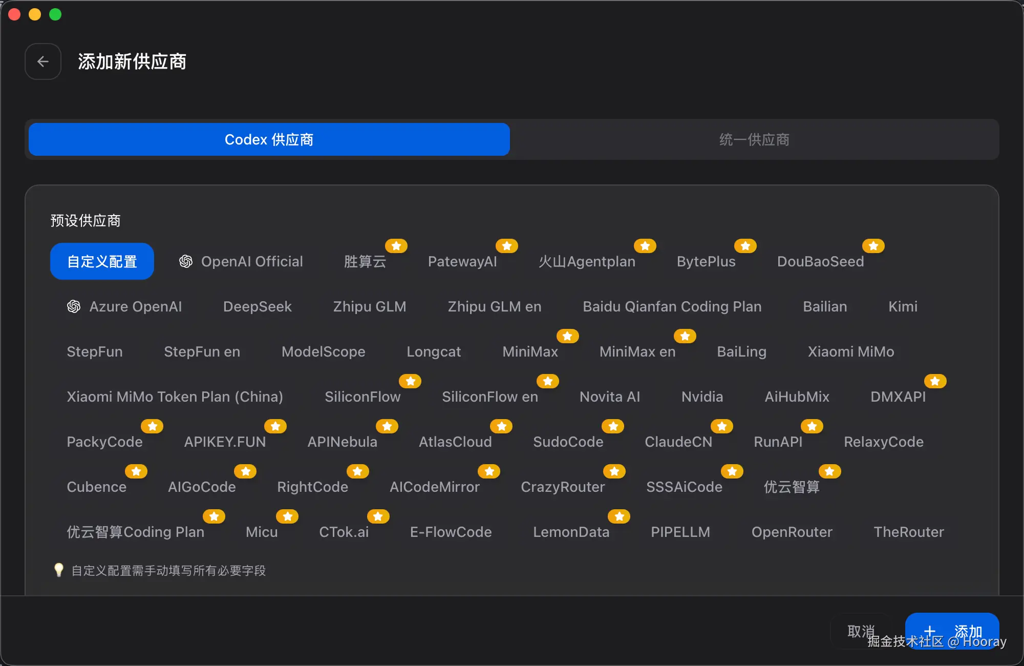1024x666 pixels.
Task: Click the star badge on BytePlus
Action: (x=745, y=246)
